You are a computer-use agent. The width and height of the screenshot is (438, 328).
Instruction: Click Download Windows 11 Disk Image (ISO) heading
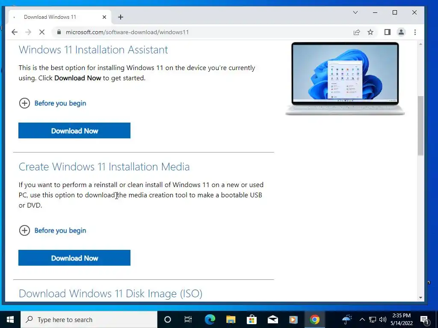click(x=111, y=294)
